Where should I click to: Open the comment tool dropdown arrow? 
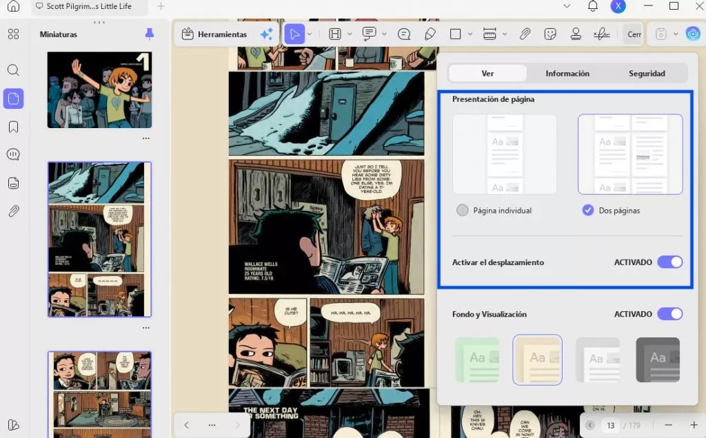tap(384, 34)
